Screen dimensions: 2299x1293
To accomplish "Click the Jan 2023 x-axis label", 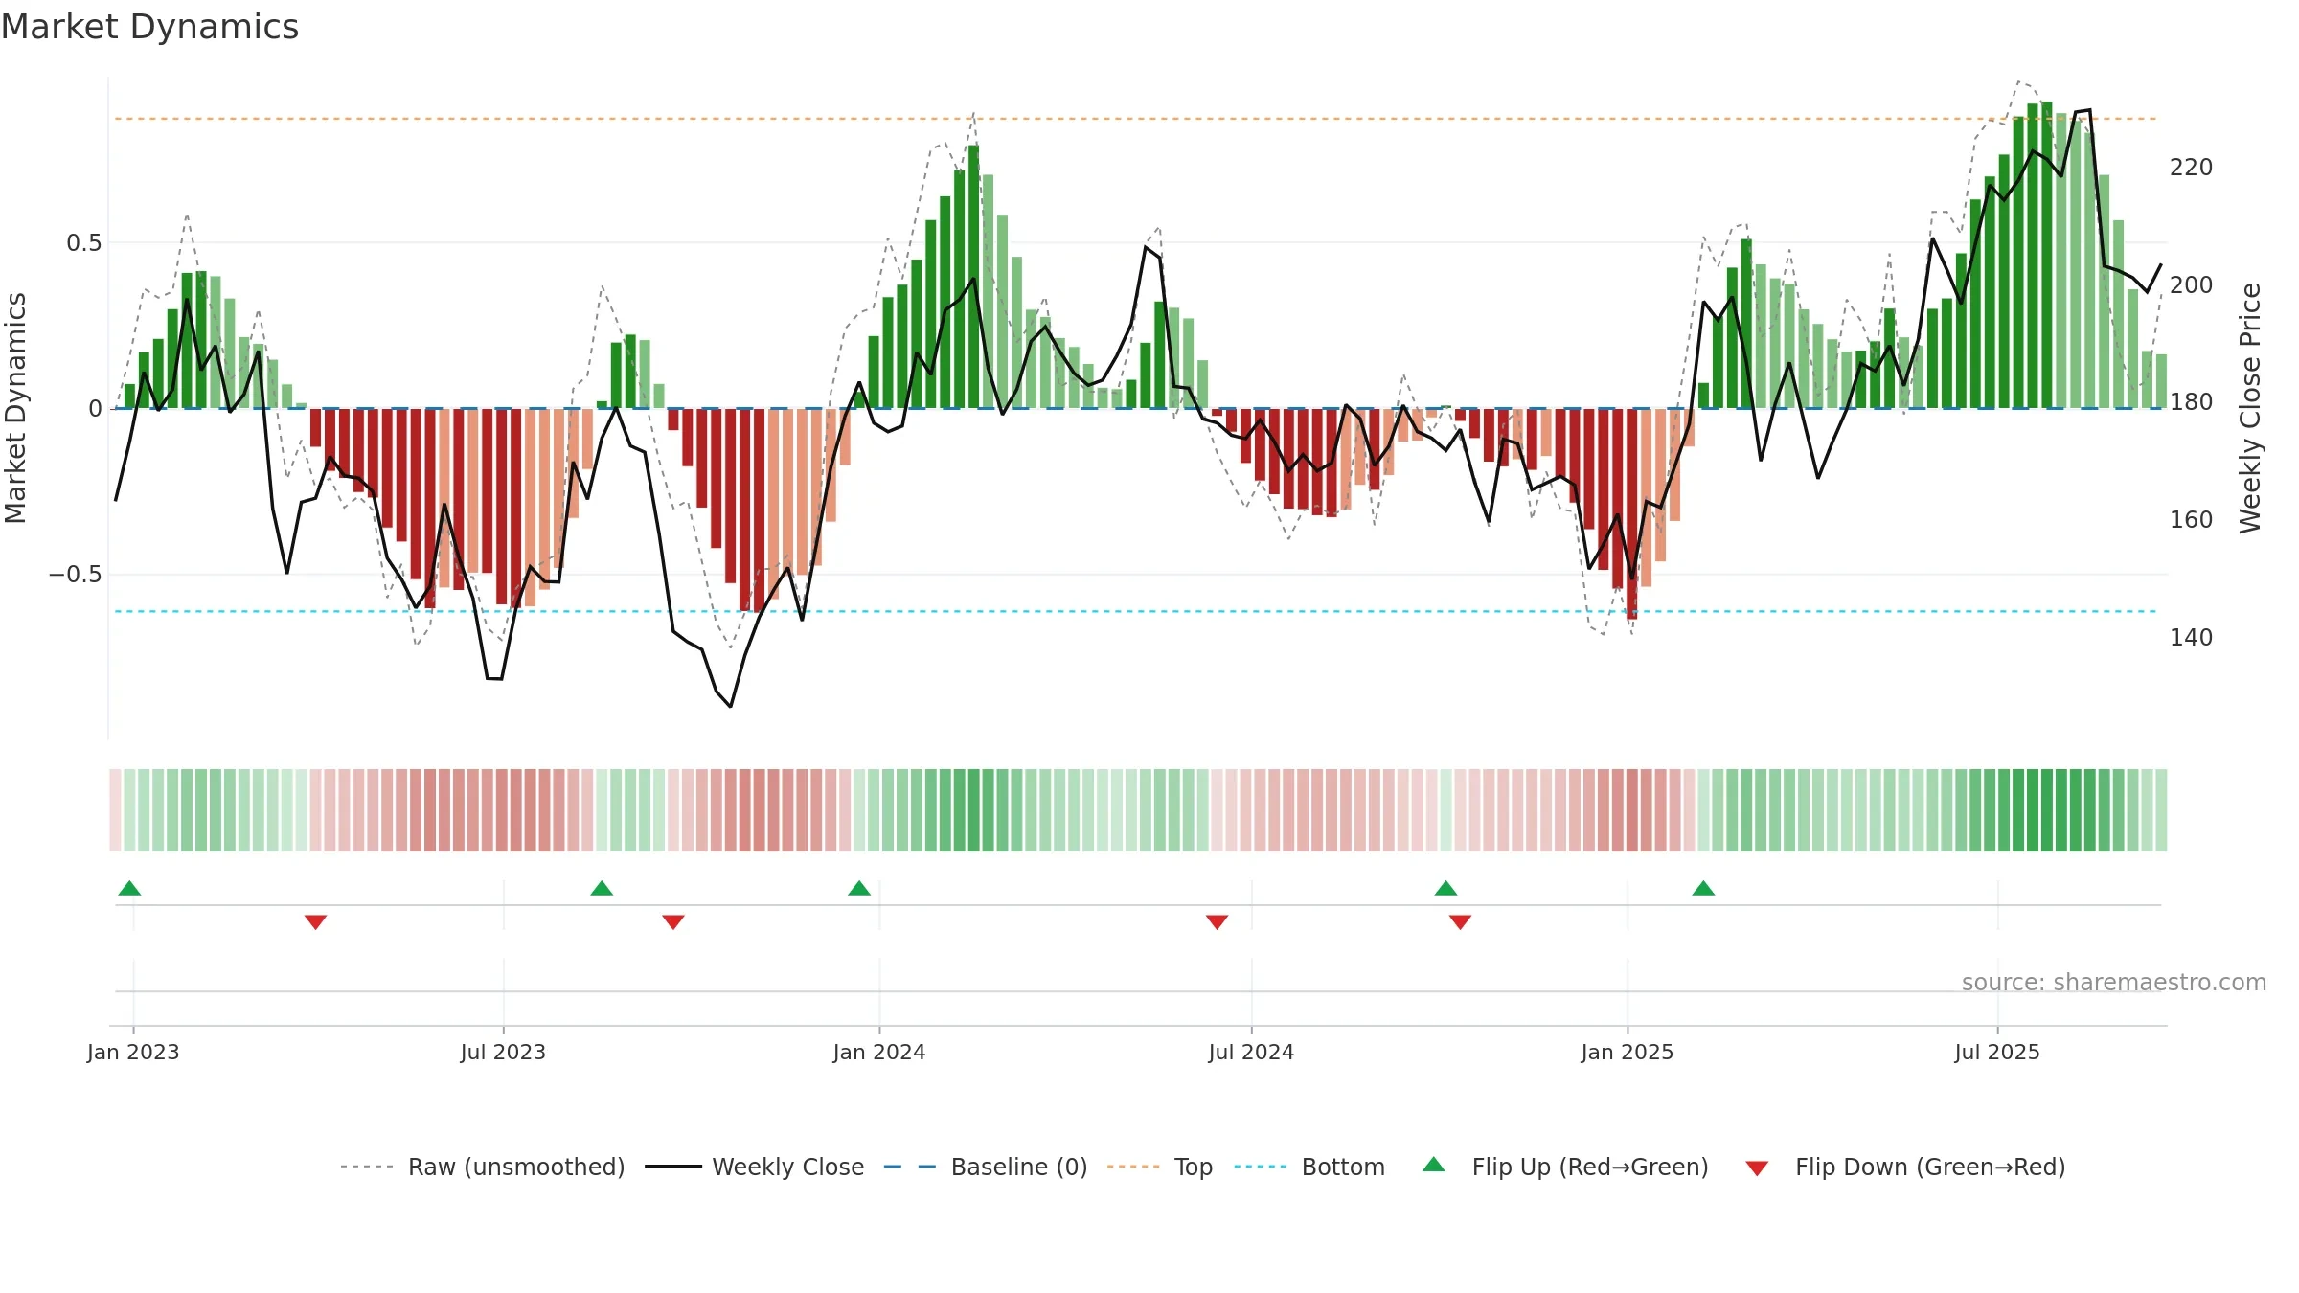I will click(x=133, y=1052).
